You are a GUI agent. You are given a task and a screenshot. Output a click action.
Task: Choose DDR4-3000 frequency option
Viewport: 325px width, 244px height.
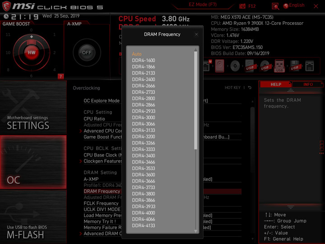pos(144,117)
